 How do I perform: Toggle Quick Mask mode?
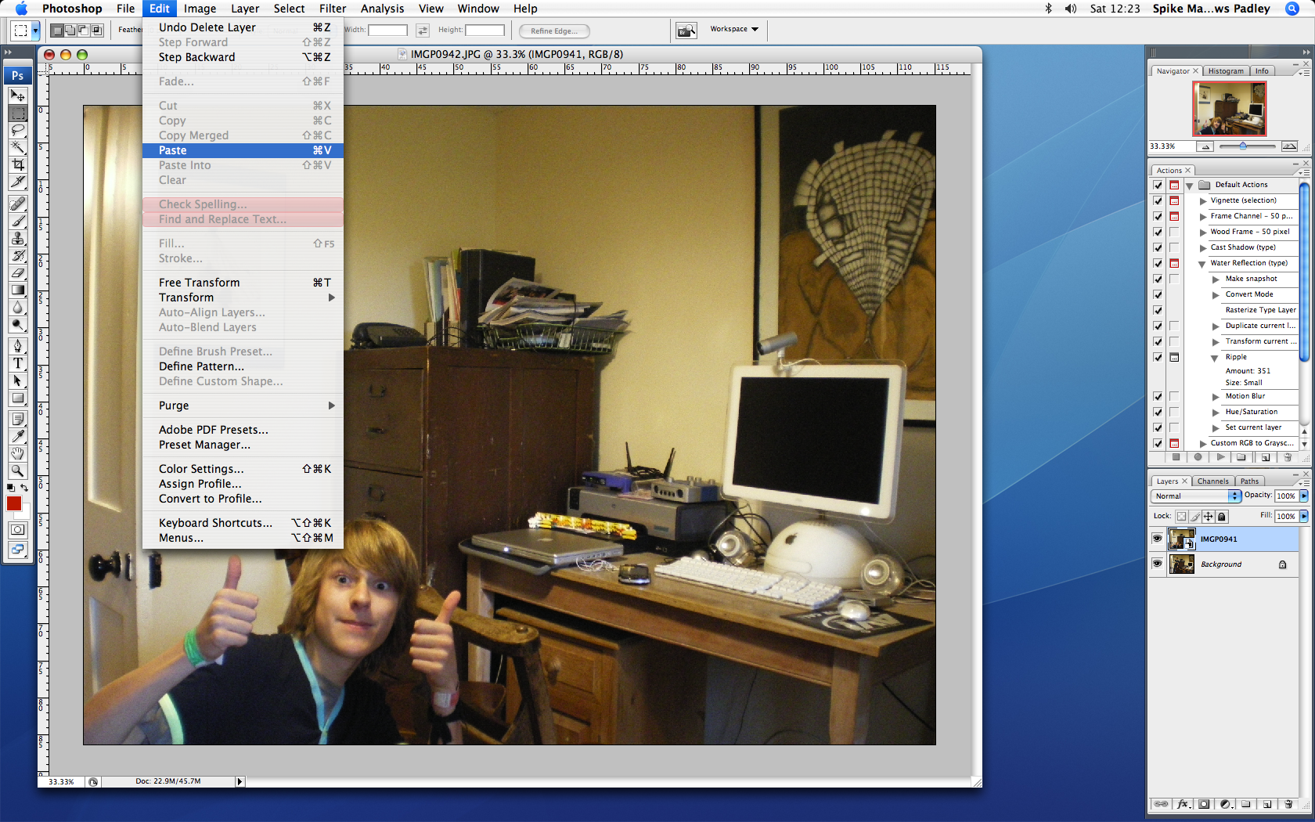coord(17,530)
